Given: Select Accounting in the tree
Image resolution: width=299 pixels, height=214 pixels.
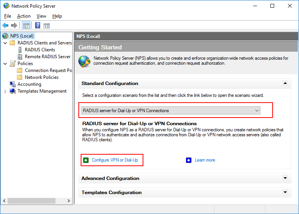Looking at the screenshot, I should pos(29,84).
